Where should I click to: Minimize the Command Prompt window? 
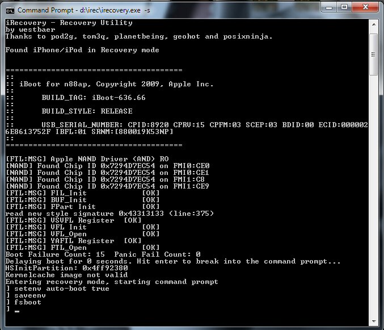coord(329,7)
